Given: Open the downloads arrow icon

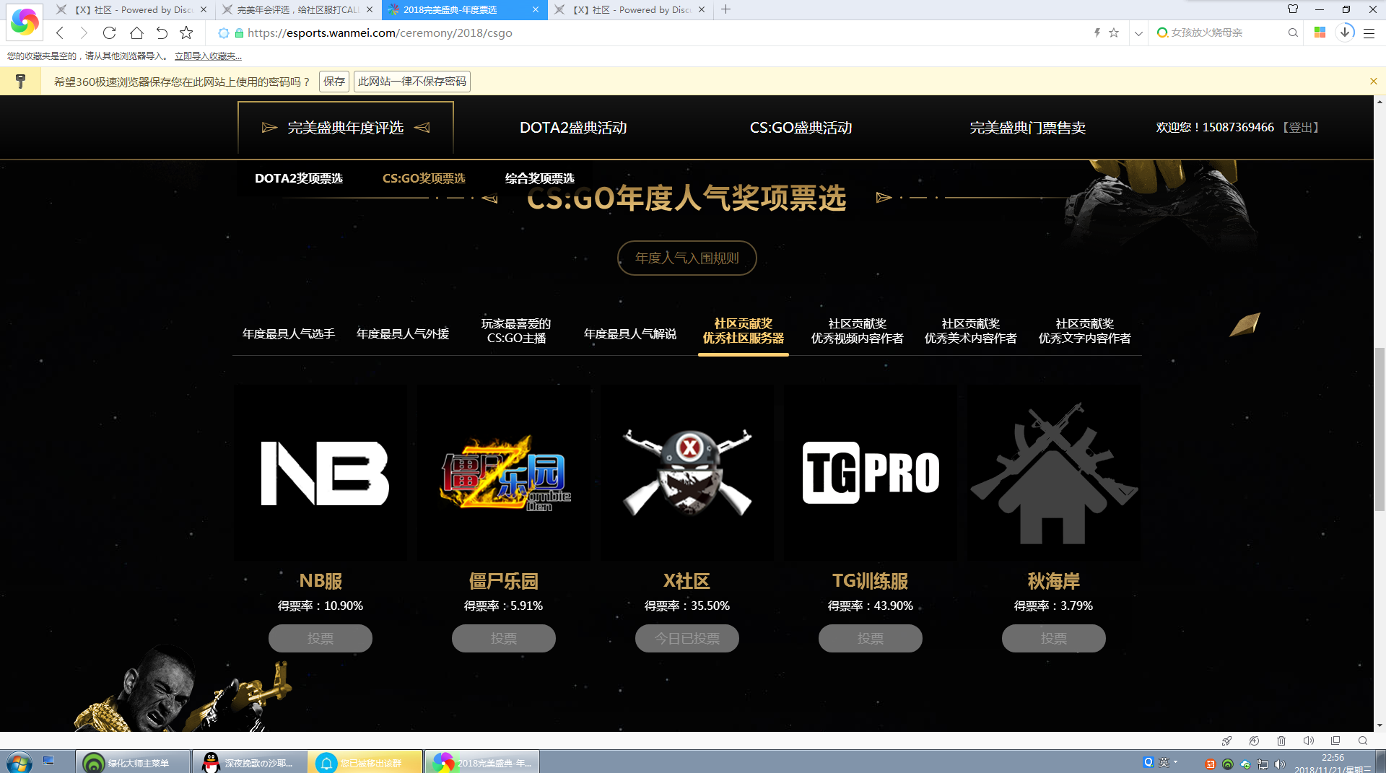Looking at the screenshot, I should point(1345,32).
